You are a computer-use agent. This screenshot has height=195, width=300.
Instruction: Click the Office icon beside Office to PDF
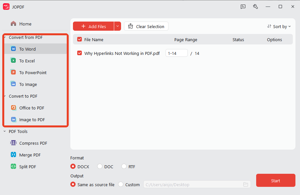point(13,108)
